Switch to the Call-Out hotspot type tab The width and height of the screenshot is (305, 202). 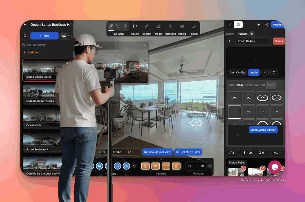259,85
